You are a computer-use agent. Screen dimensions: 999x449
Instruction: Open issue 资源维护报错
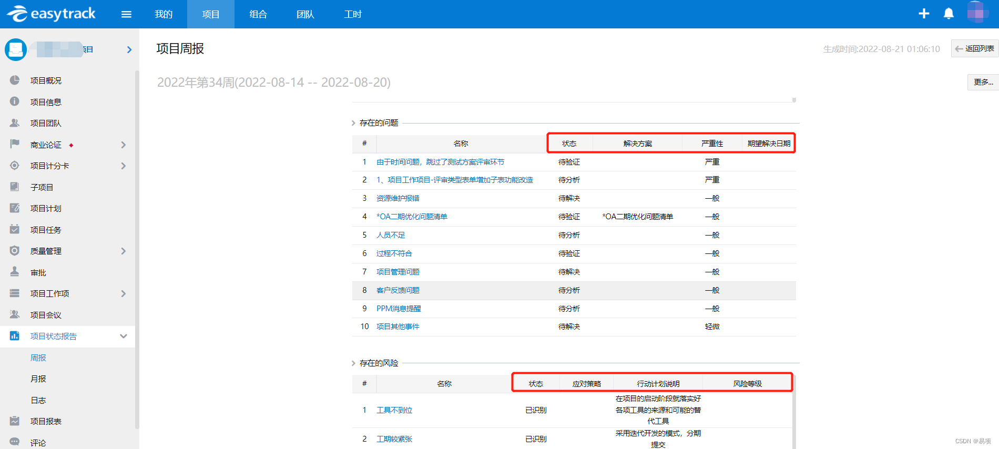[x=398, y=198]
